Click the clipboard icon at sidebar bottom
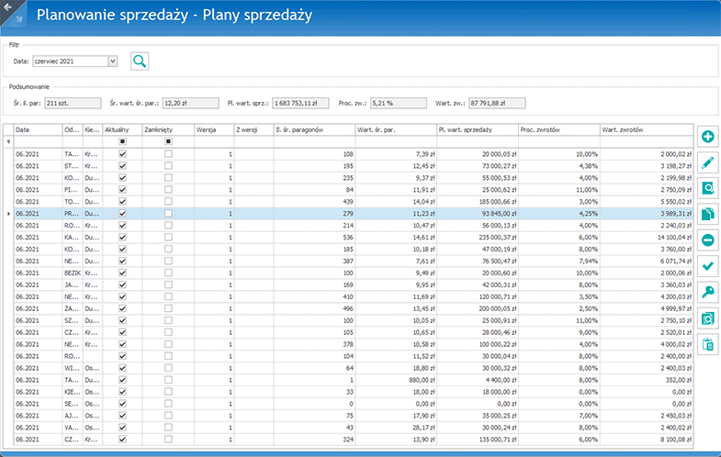Screen dimensions: 721x457 point(708,344)
